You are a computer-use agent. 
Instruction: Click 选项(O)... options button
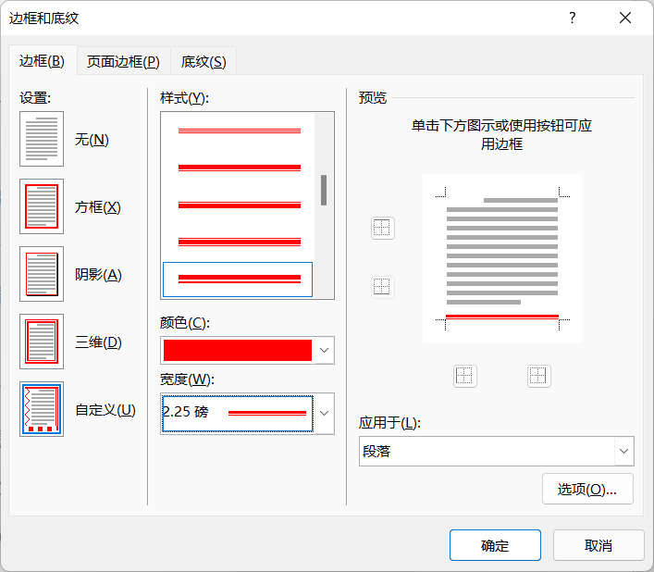pyautogui.click(x=587, y=489)
